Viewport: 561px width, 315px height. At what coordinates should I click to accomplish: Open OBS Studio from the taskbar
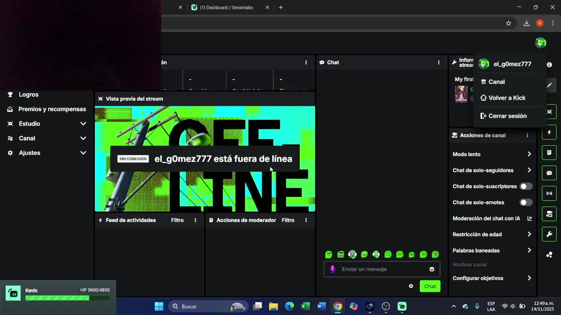tap(386, 306)
